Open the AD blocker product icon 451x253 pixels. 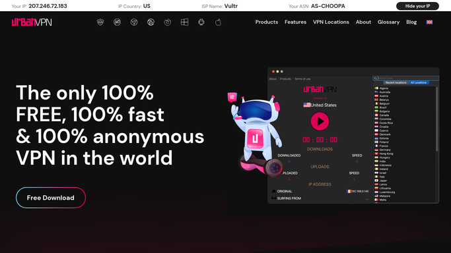(x=117, y=22)
